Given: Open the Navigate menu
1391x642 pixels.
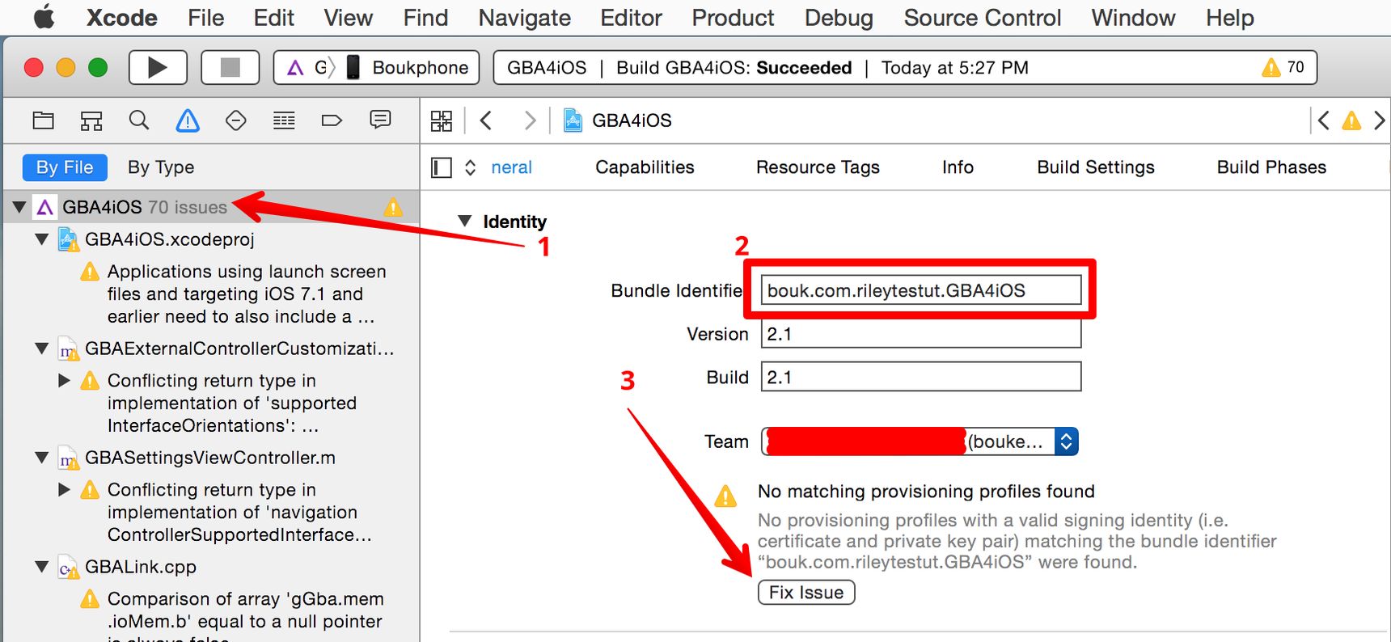Looking at the screenshot, I should coord(525,18).
